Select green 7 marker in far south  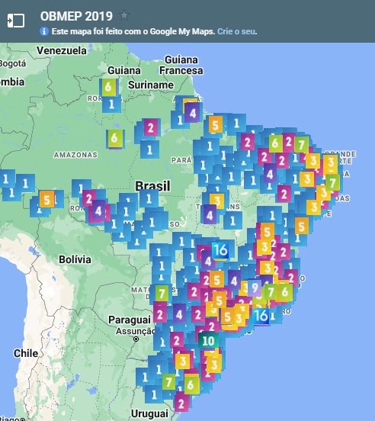168,381
